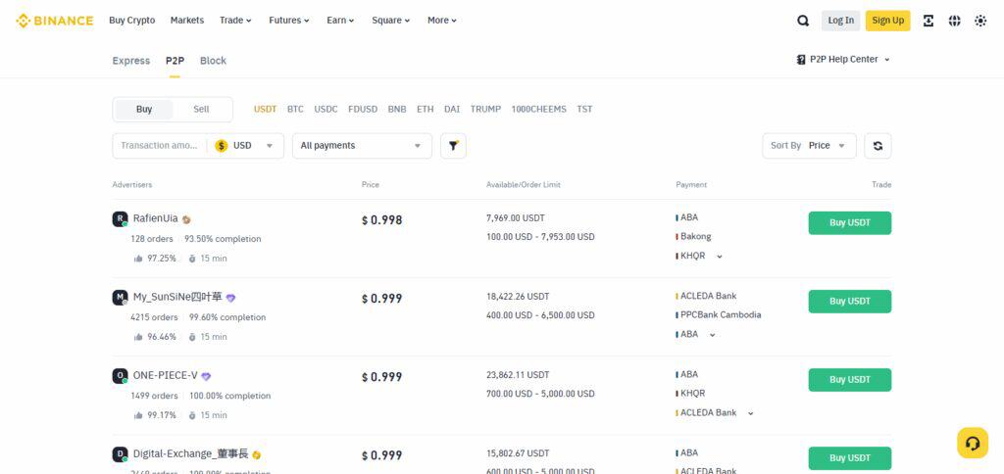Viewport: 1004px width, 474px height.
Task: Select the Buy toggle
Action: click(x=144, y=110)
